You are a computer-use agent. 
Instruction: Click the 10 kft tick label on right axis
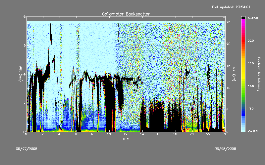[229, 88]
